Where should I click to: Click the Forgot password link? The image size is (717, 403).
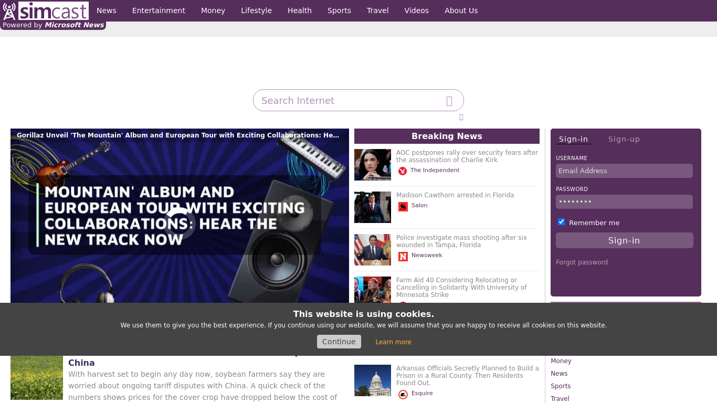pyautogui.click(x=582, y=262)
